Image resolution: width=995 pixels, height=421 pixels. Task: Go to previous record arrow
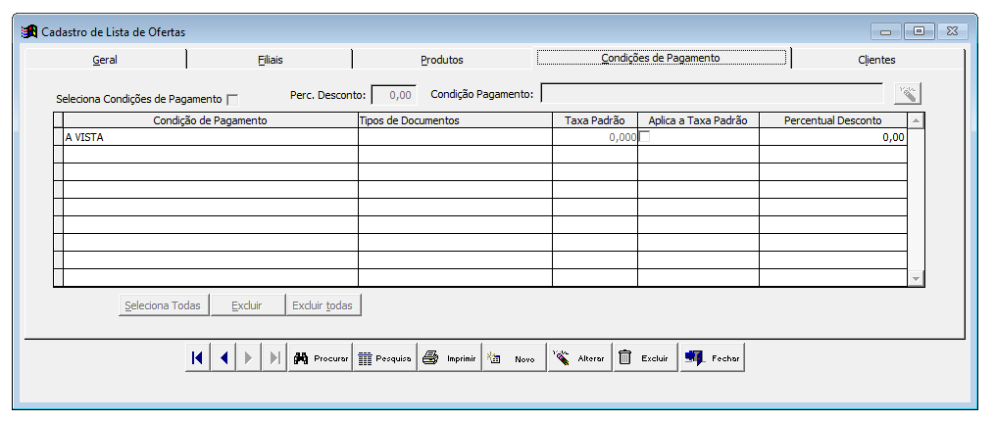(x=223, y=358)
